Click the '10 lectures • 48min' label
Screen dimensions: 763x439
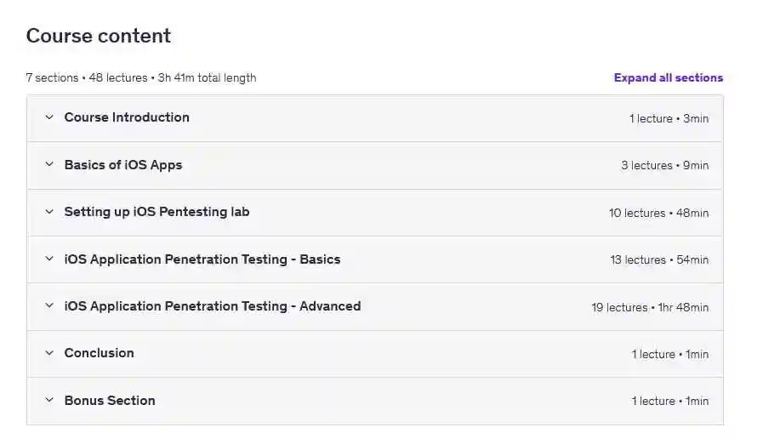pos(658,213)
